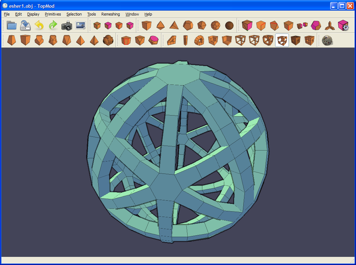Switch to vertex selection mode cube icon
The width and height of the screenshot is (356, 265).
(x=97, y=25)
